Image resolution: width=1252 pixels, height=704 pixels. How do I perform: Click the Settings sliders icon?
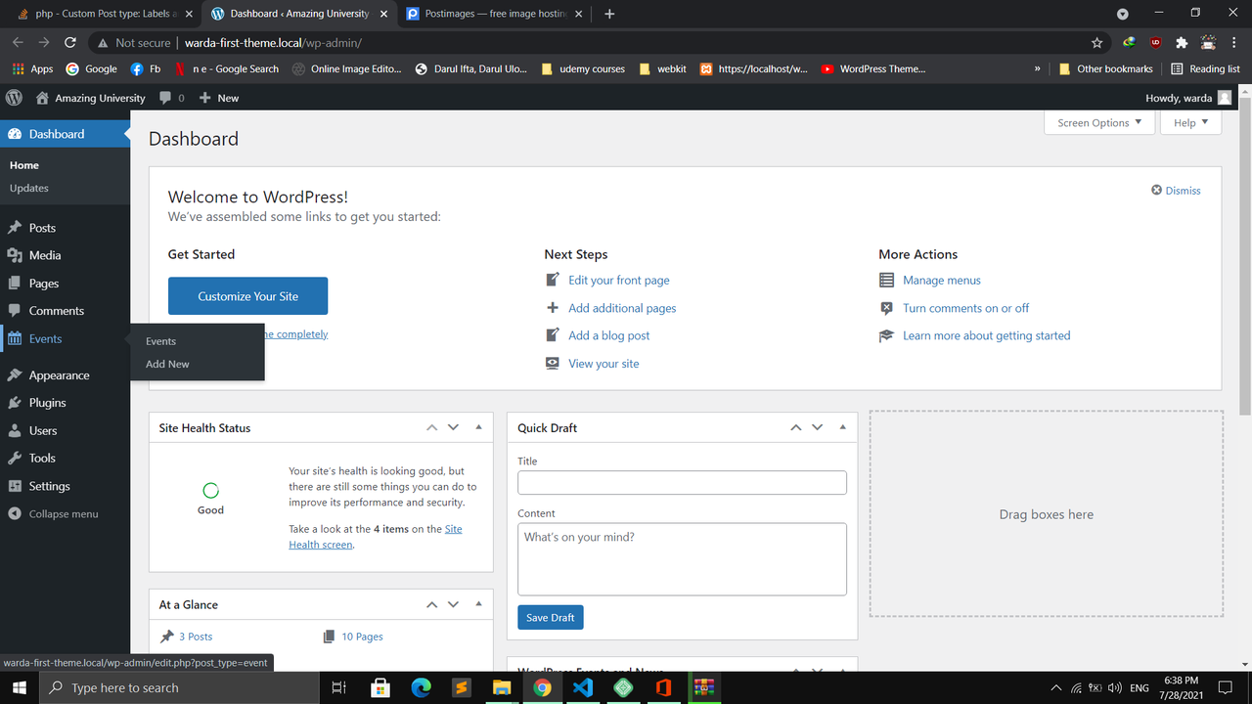click(x=15, y=486)
